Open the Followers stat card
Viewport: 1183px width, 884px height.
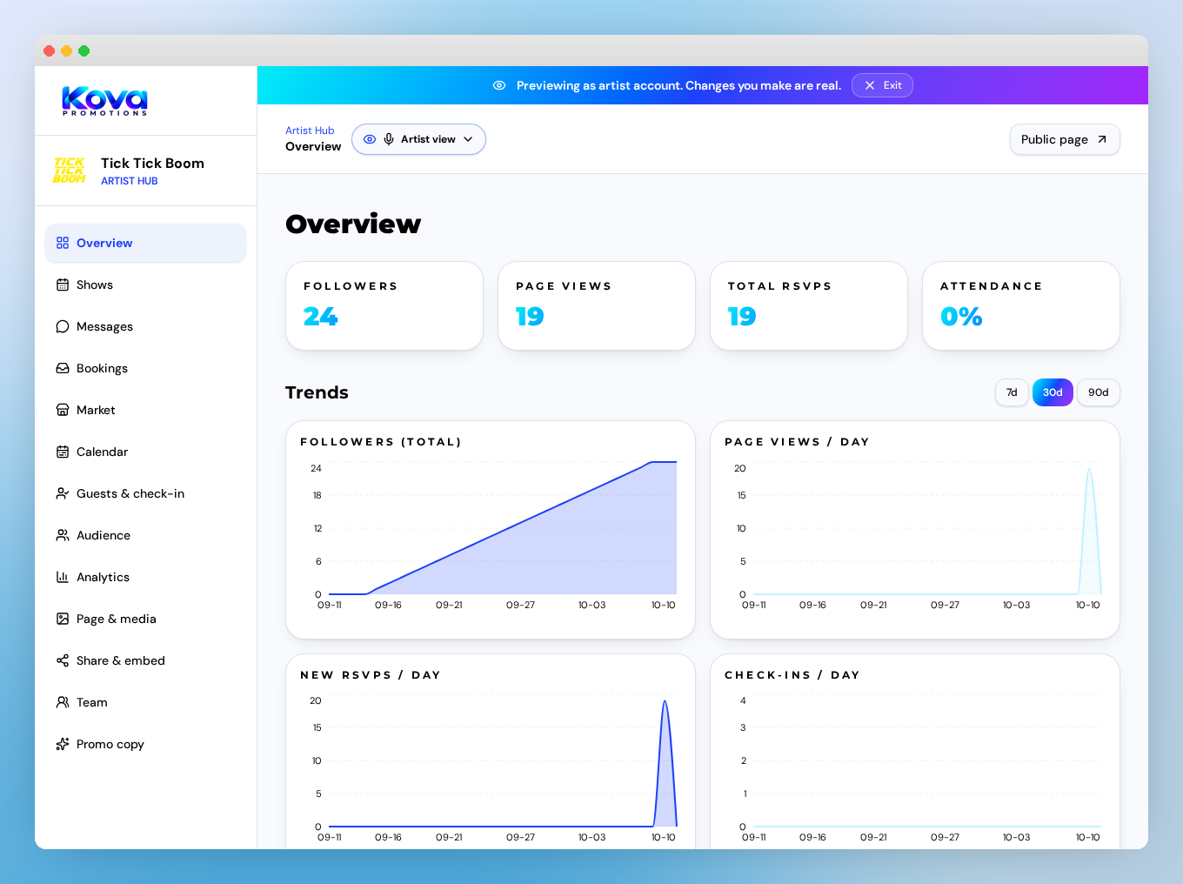(x=384, y=306)
